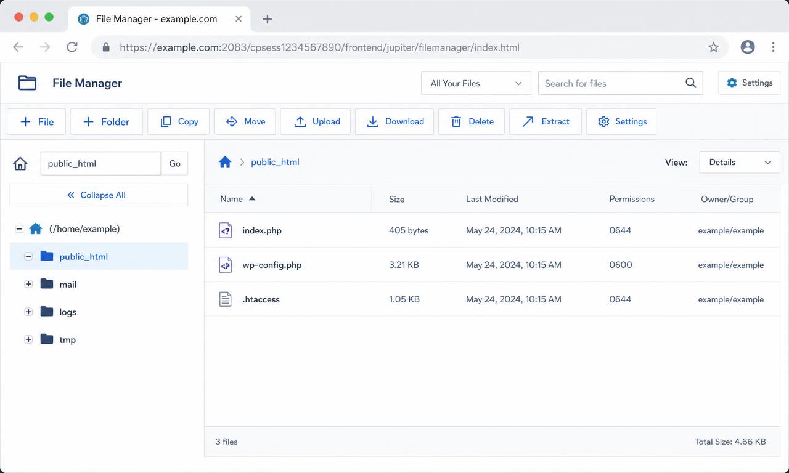Click the Copy toolbar button

179,122
